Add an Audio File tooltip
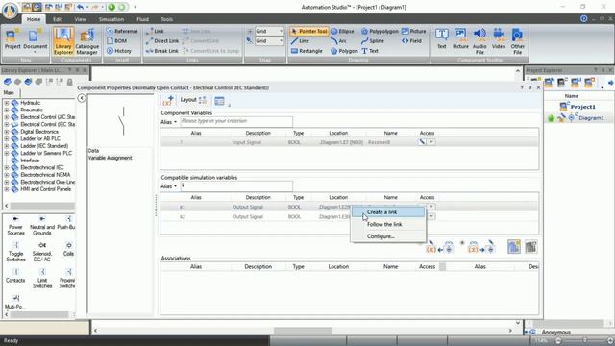615x346 pixels. (x=480, y=40)
